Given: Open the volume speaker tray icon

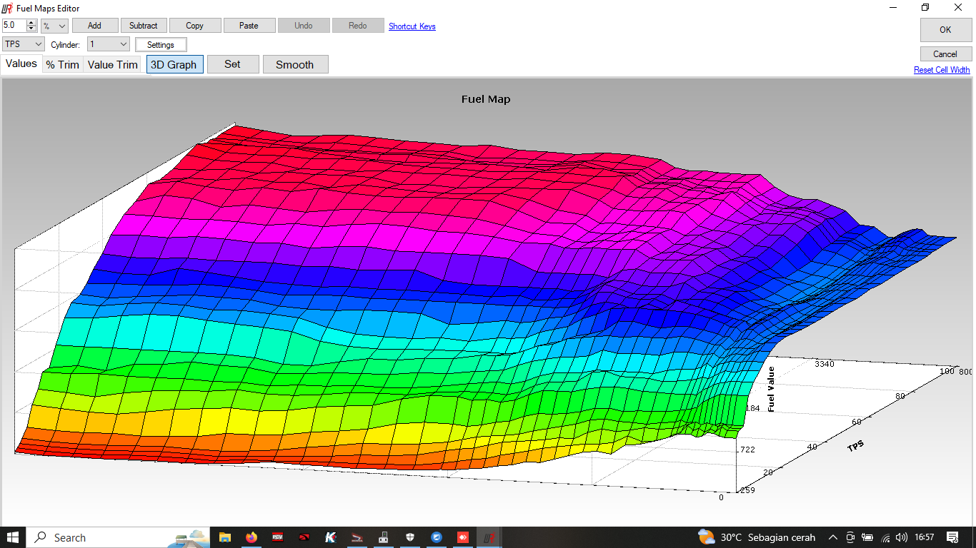Looking at the screenshot, I should tap(902, 537).
